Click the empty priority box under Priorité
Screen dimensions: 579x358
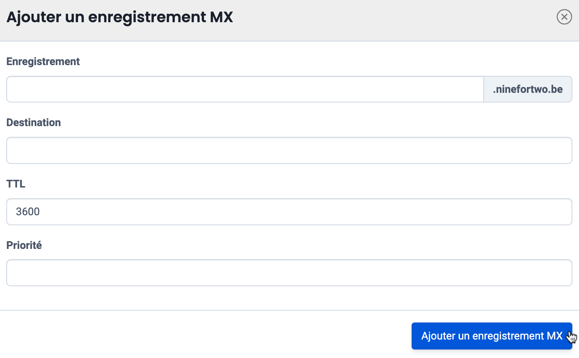click(x=289, y=273)
